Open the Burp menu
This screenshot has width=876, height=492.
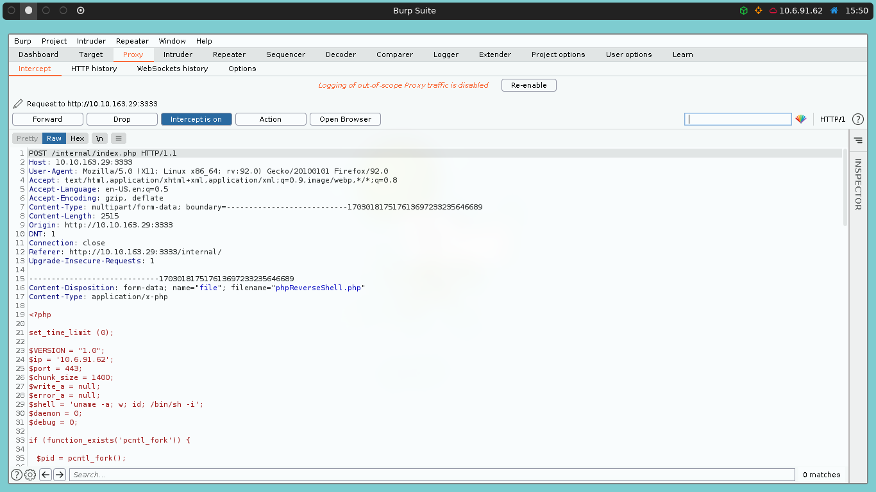coord(22,41)
